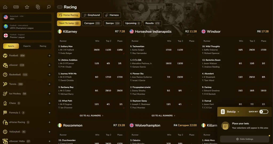Open the bet history document icon
Image resolution: width=273 pixels, height=144 pixels.
coord(38,7)
